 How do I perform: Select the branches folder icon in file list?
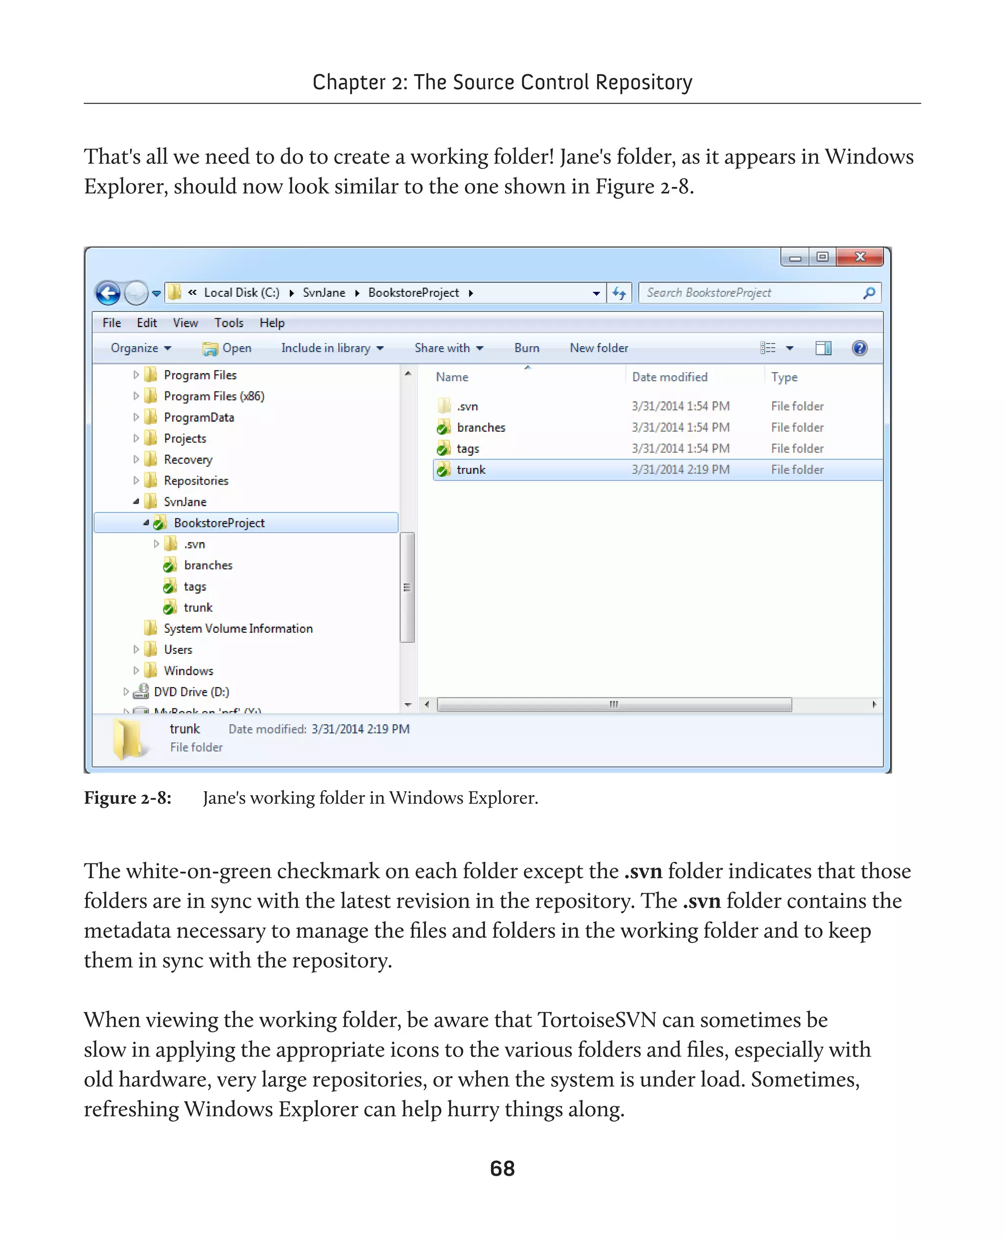(444, 428)
